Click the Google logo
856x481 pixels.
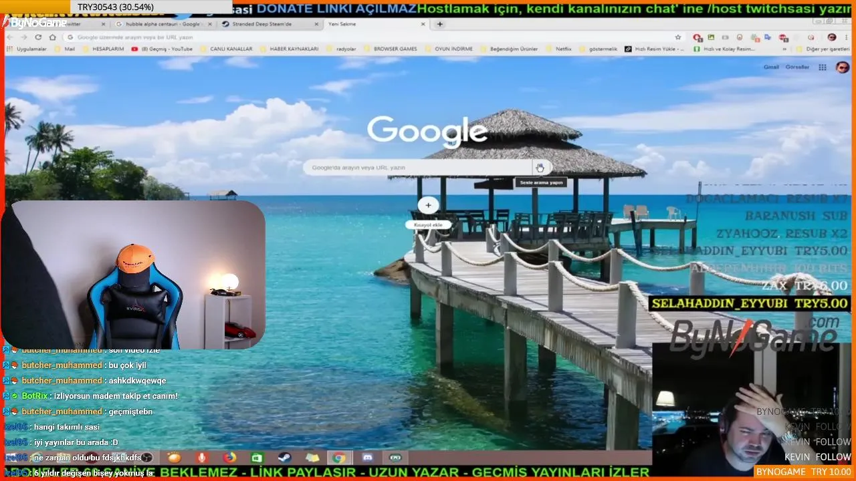427,131
